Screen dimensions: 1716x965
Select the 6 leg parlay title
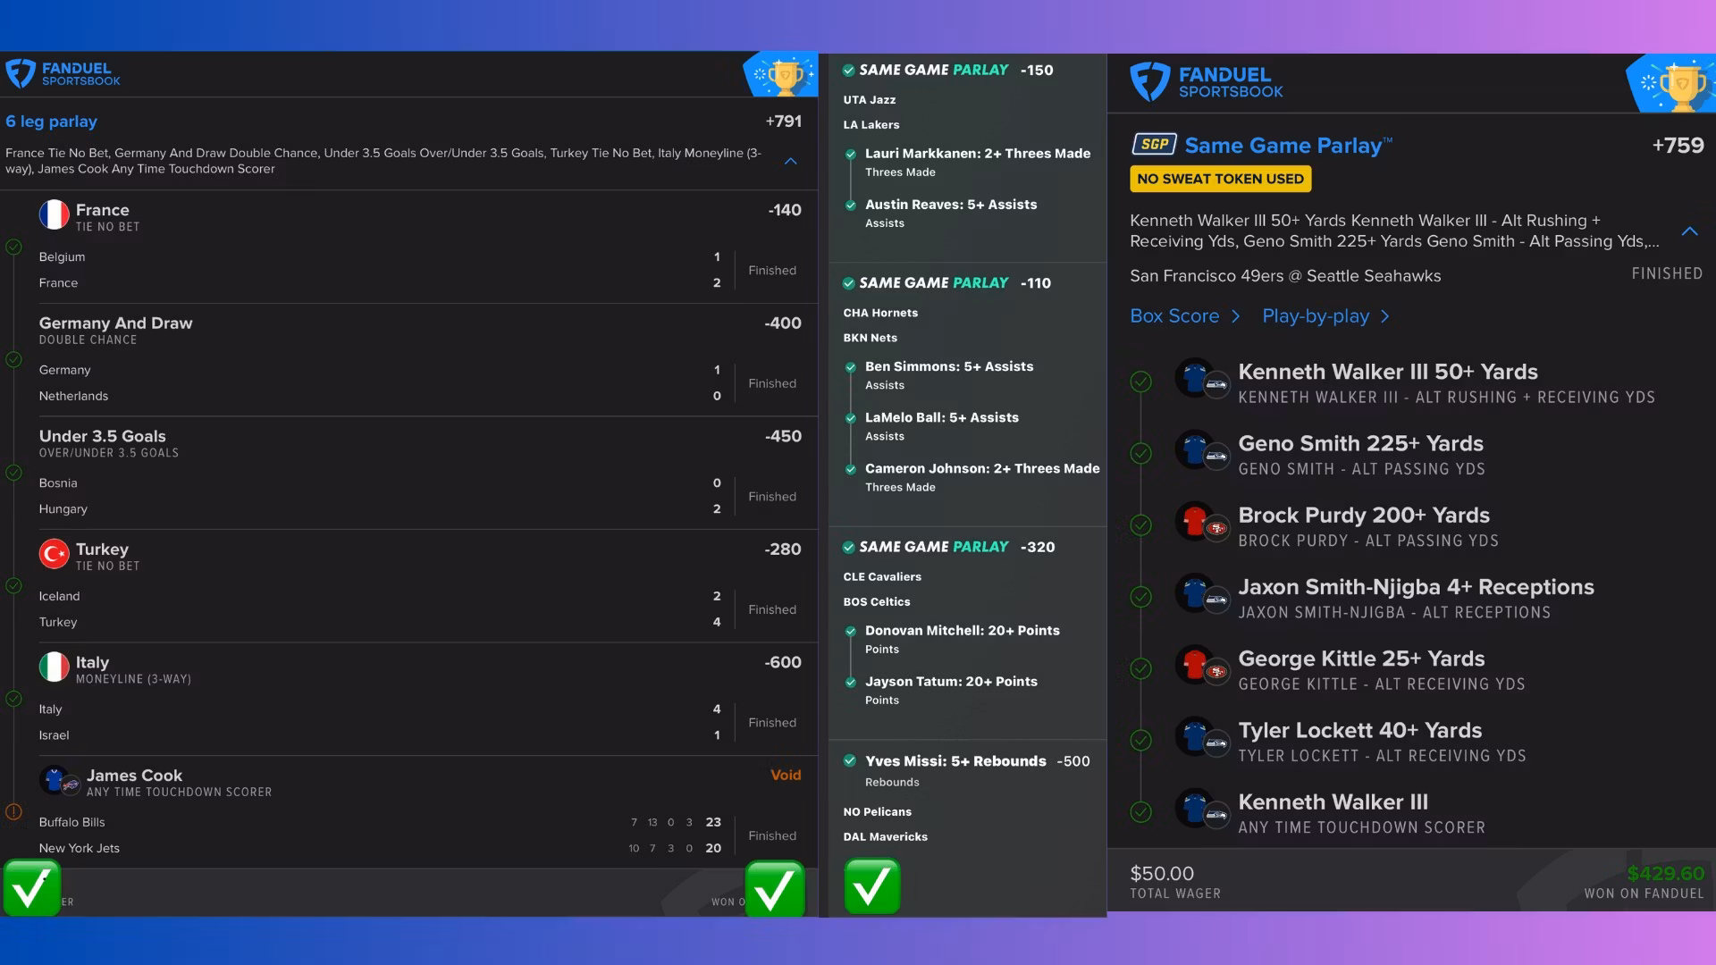coord(52,122)
